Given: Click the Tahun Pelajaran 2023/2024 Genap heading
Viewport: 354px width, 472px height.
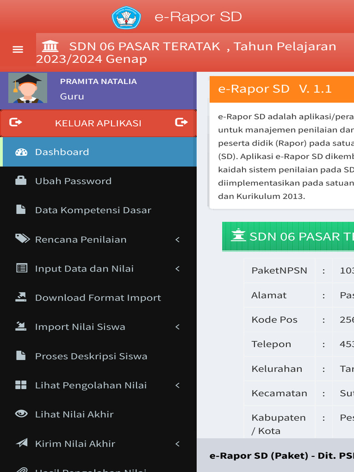Looking at the screenshot, I should (186, 53).
